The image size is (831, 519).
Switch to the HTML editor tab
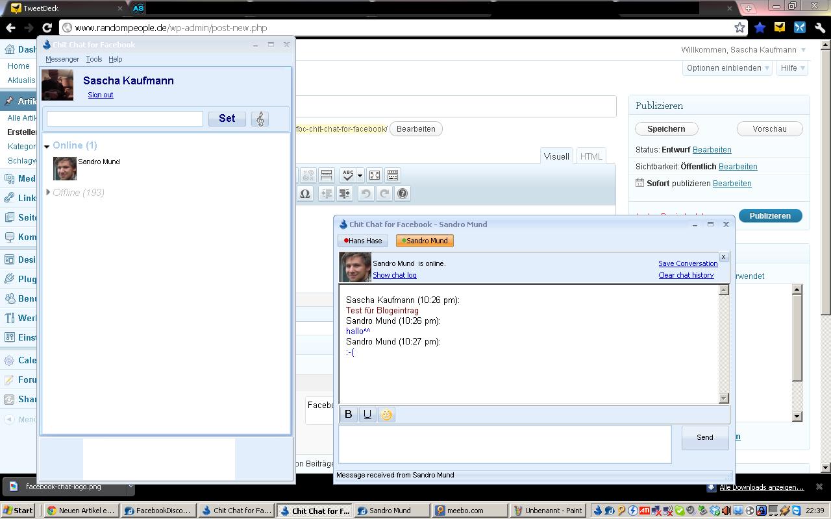(591, 156)
